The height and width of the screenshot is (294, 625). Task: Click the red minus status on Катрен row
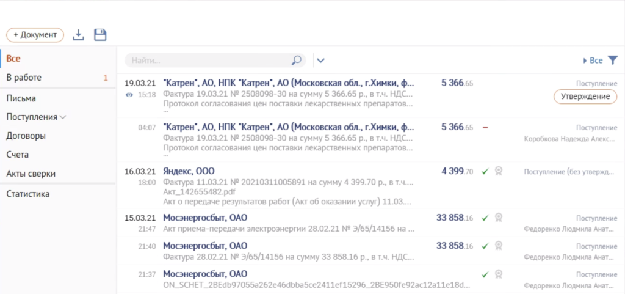coord(485,127)
